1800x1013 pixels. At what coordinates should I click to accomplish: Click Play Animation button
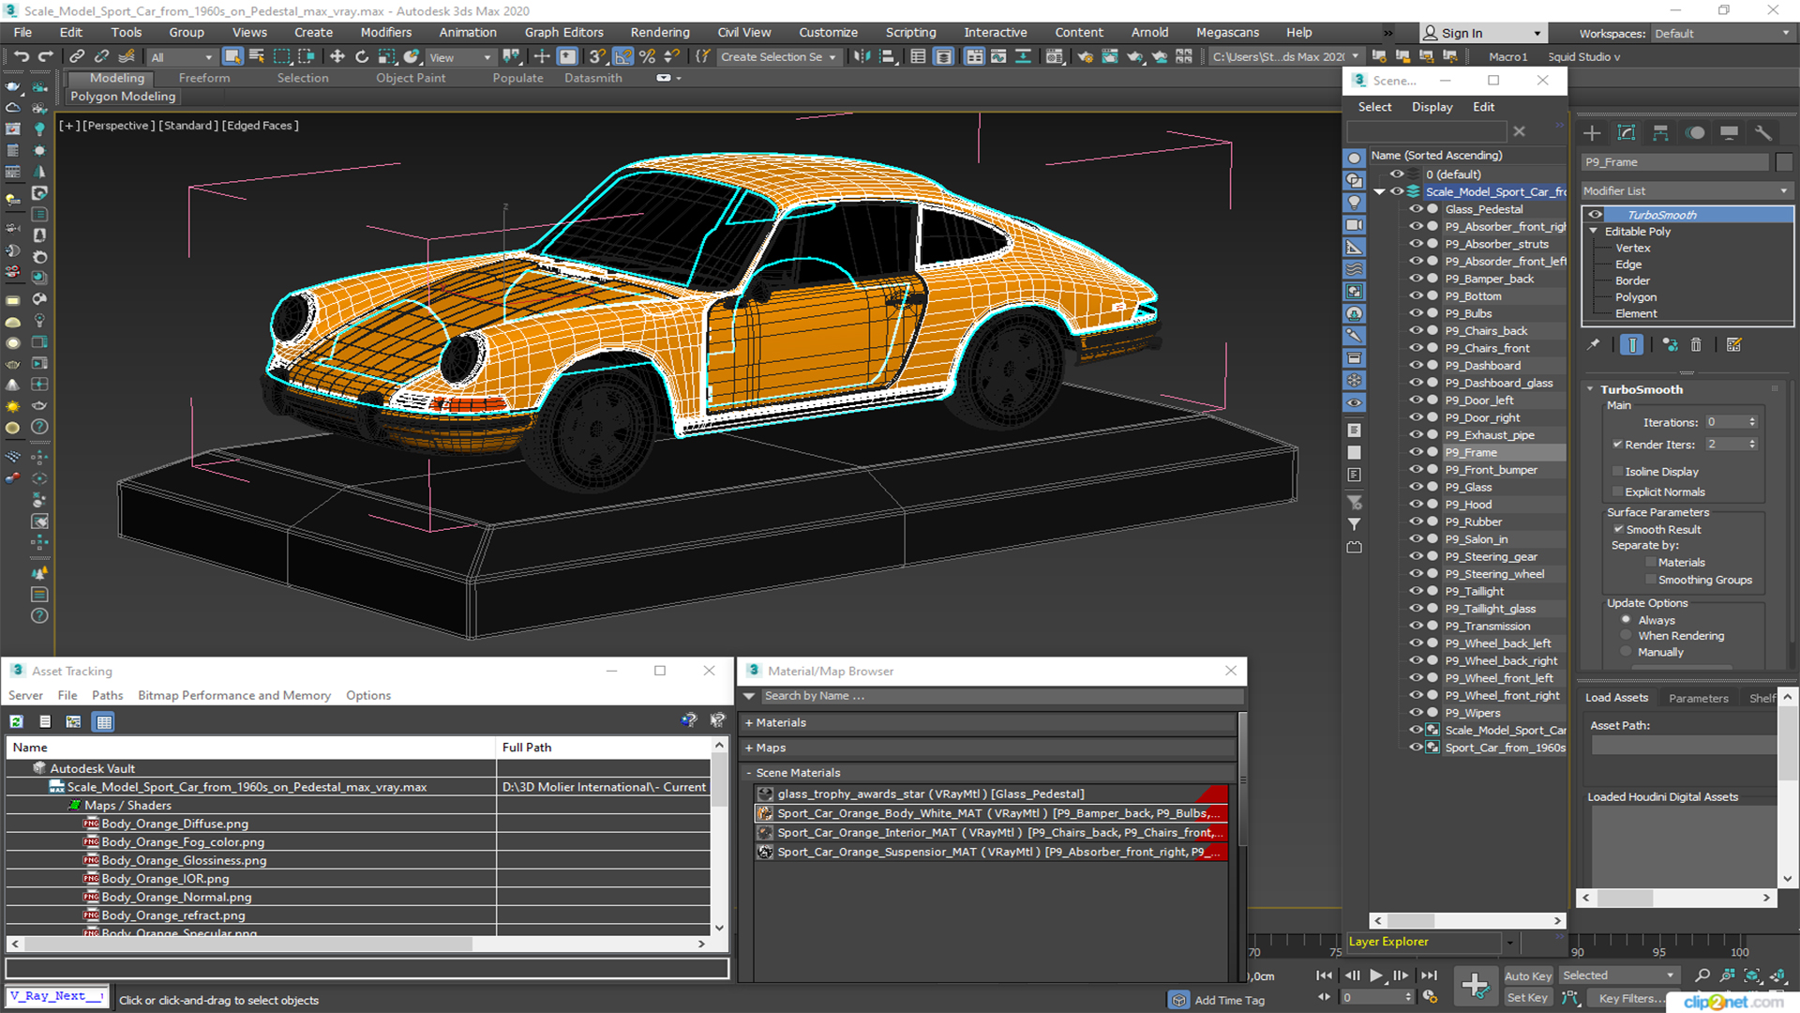pos(1376,975)
